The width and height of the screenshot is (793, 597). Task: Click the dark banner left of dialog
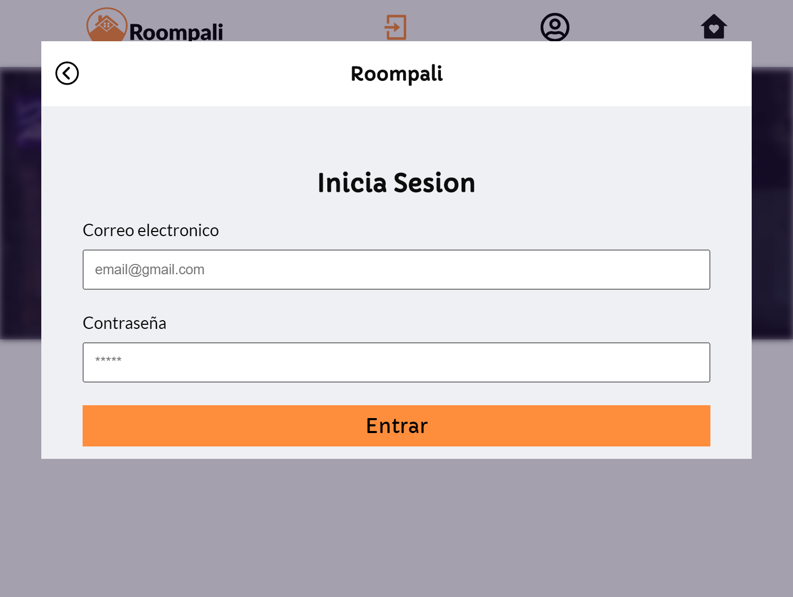click(x=21, y=206)
